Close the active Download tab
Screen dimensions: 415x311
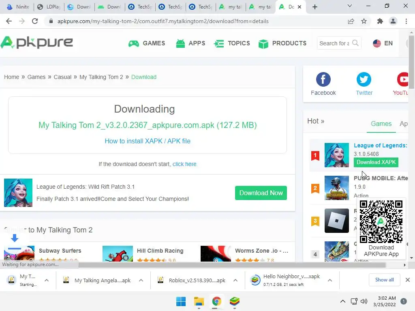[299, 7]
